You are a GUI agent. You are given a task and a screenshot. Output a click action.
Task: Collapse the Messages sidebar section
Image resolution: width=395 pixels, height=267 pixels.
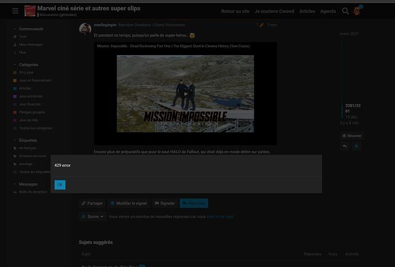point(25,184)
